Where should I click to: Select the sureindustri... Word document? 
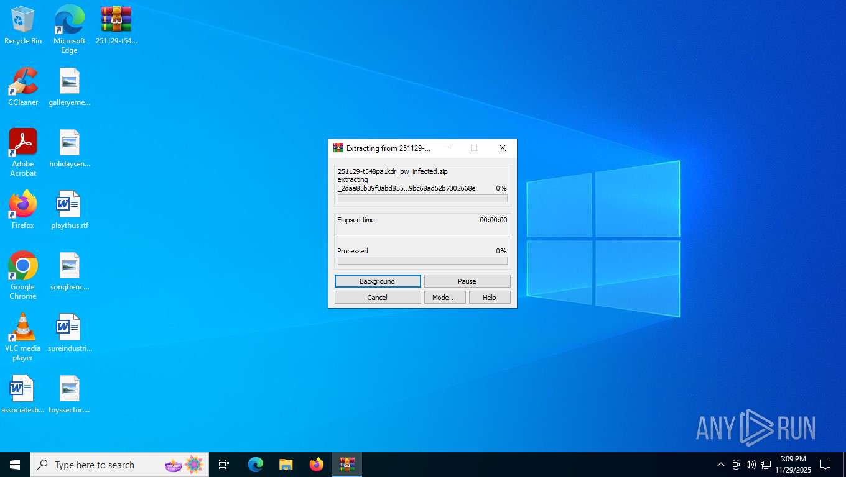[69, 333]
